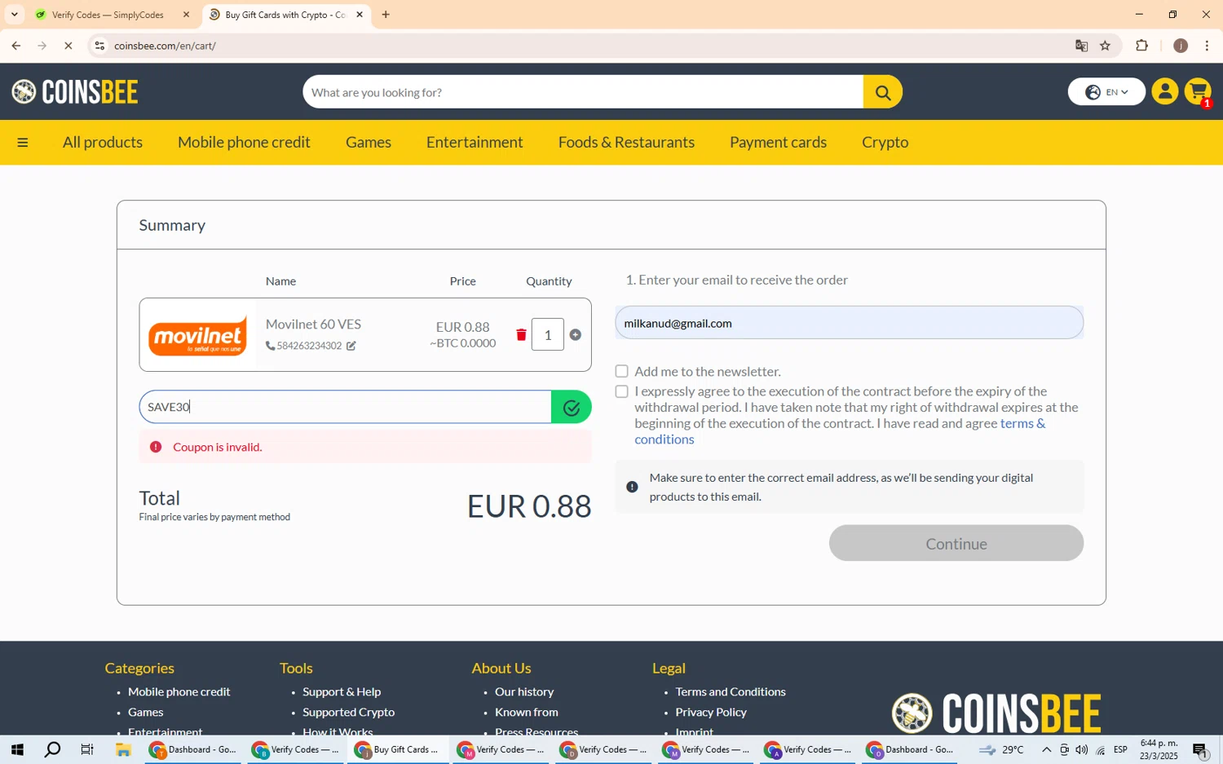Open Chrome profile avatar
The width and height of the screenshot is (1223, 764).
pyautogui.click(x=1181, y=46)
